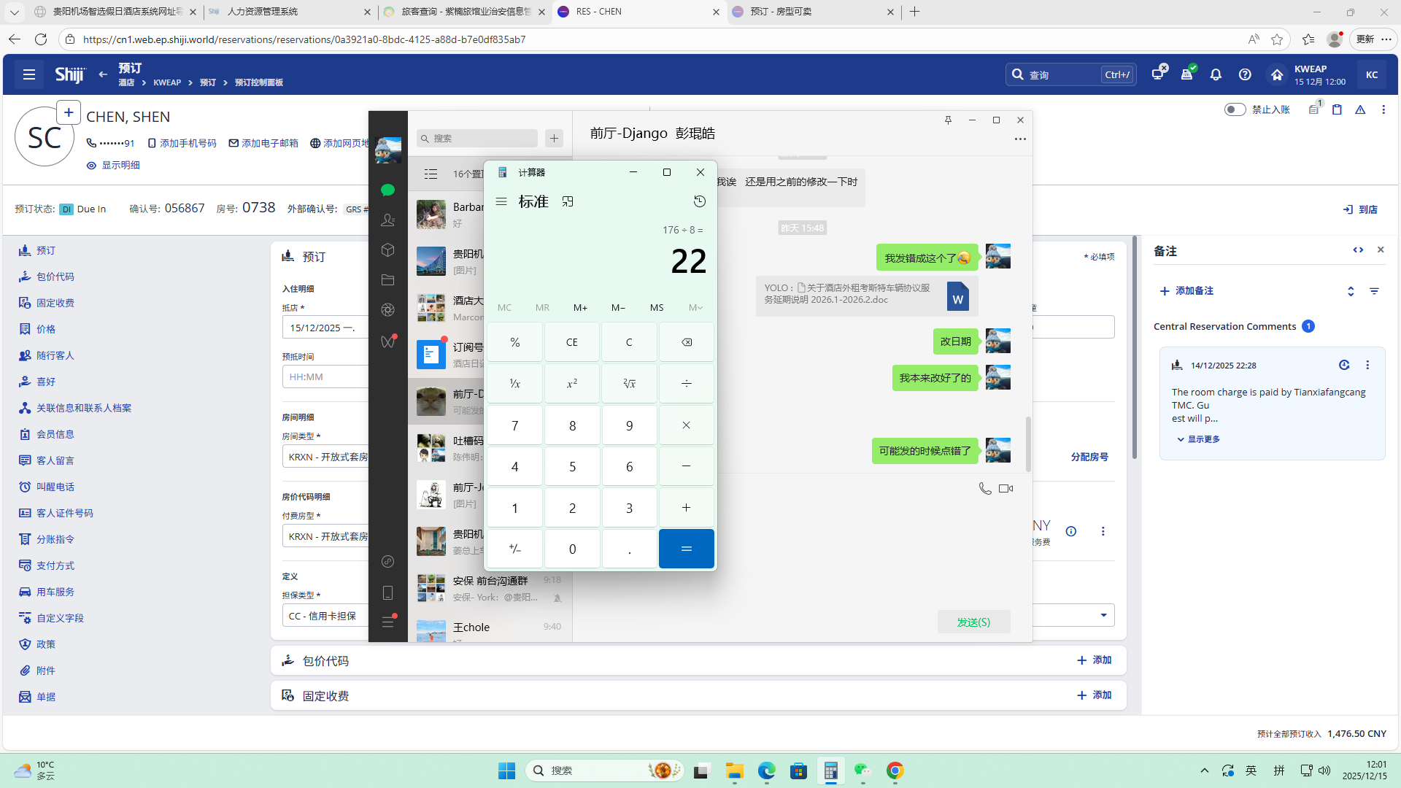Toggle the 禁止入账 switch
The height and width of the screenshot is (788, 1401).
[1235, 109]
